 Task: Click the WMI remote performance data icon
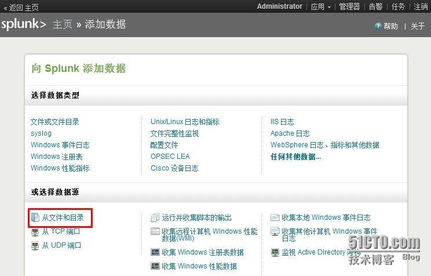(155, 231)
